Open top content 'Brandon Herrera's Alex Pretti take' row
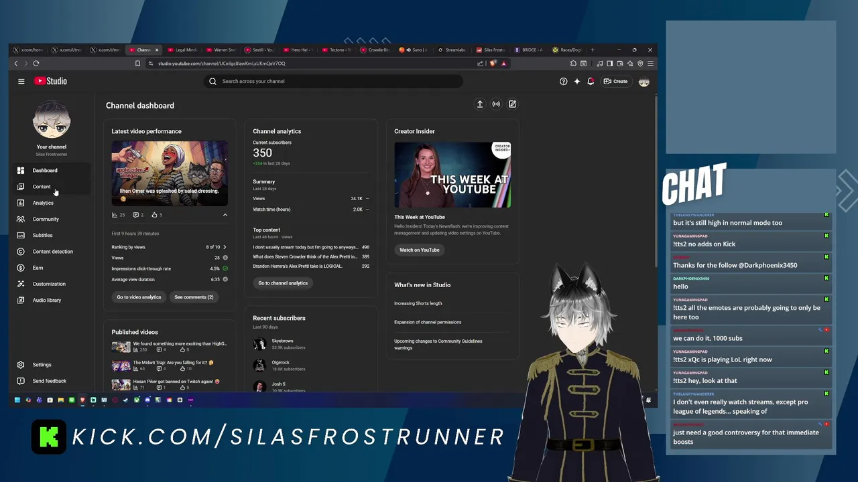 (x=311, y=266)
